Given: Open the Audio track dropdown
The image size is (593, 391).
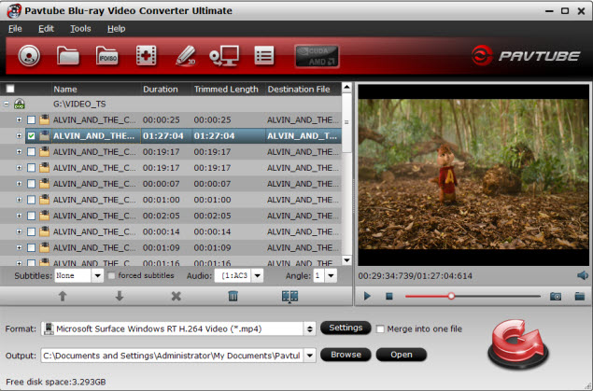Looking at the screenshot, I should [258, 276].
